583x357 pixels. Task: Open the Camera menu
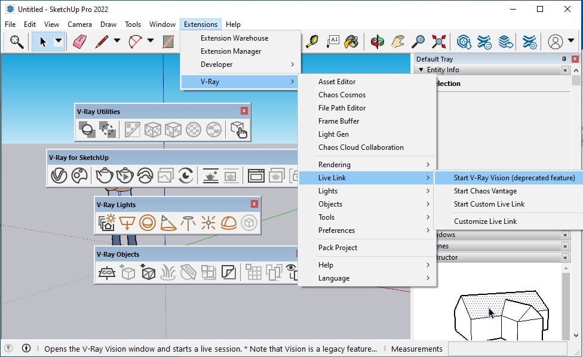click(79, 24)
